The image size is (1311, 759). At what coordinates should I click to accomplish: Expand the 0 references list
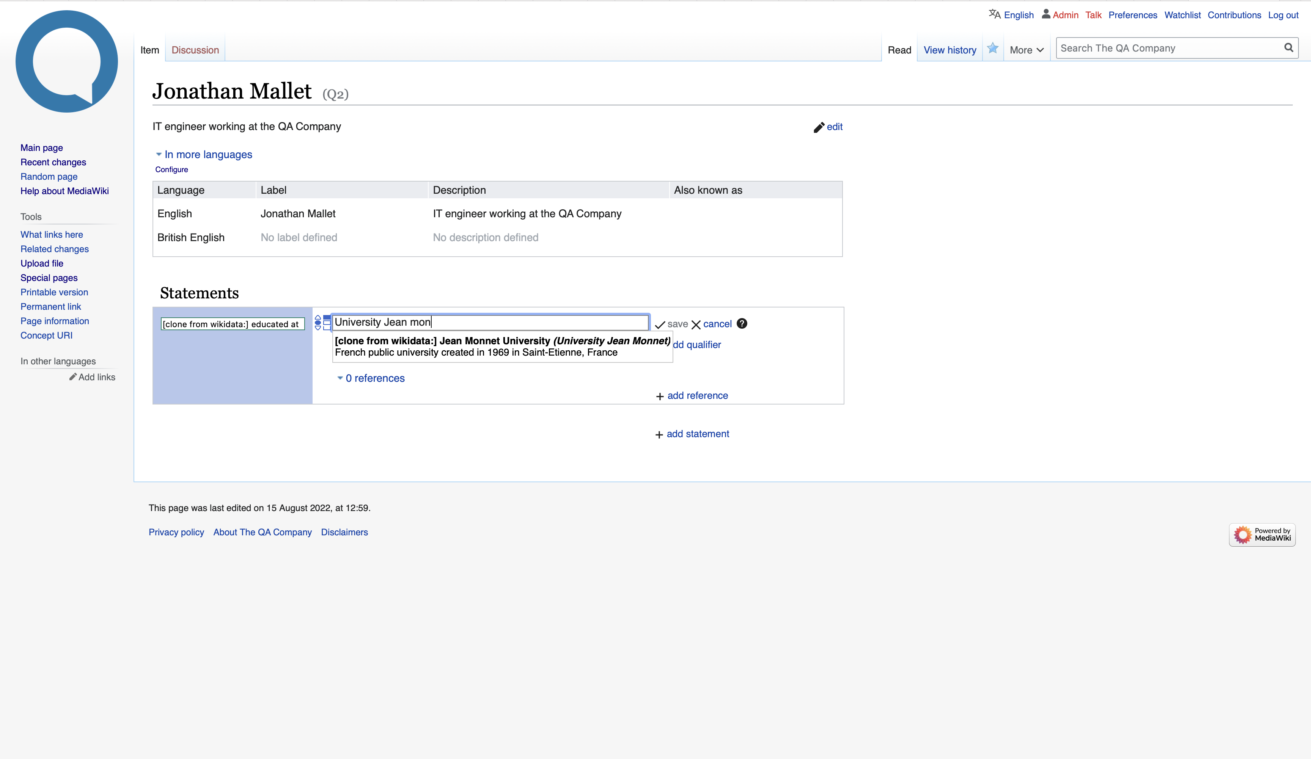(x=370, y=378)
